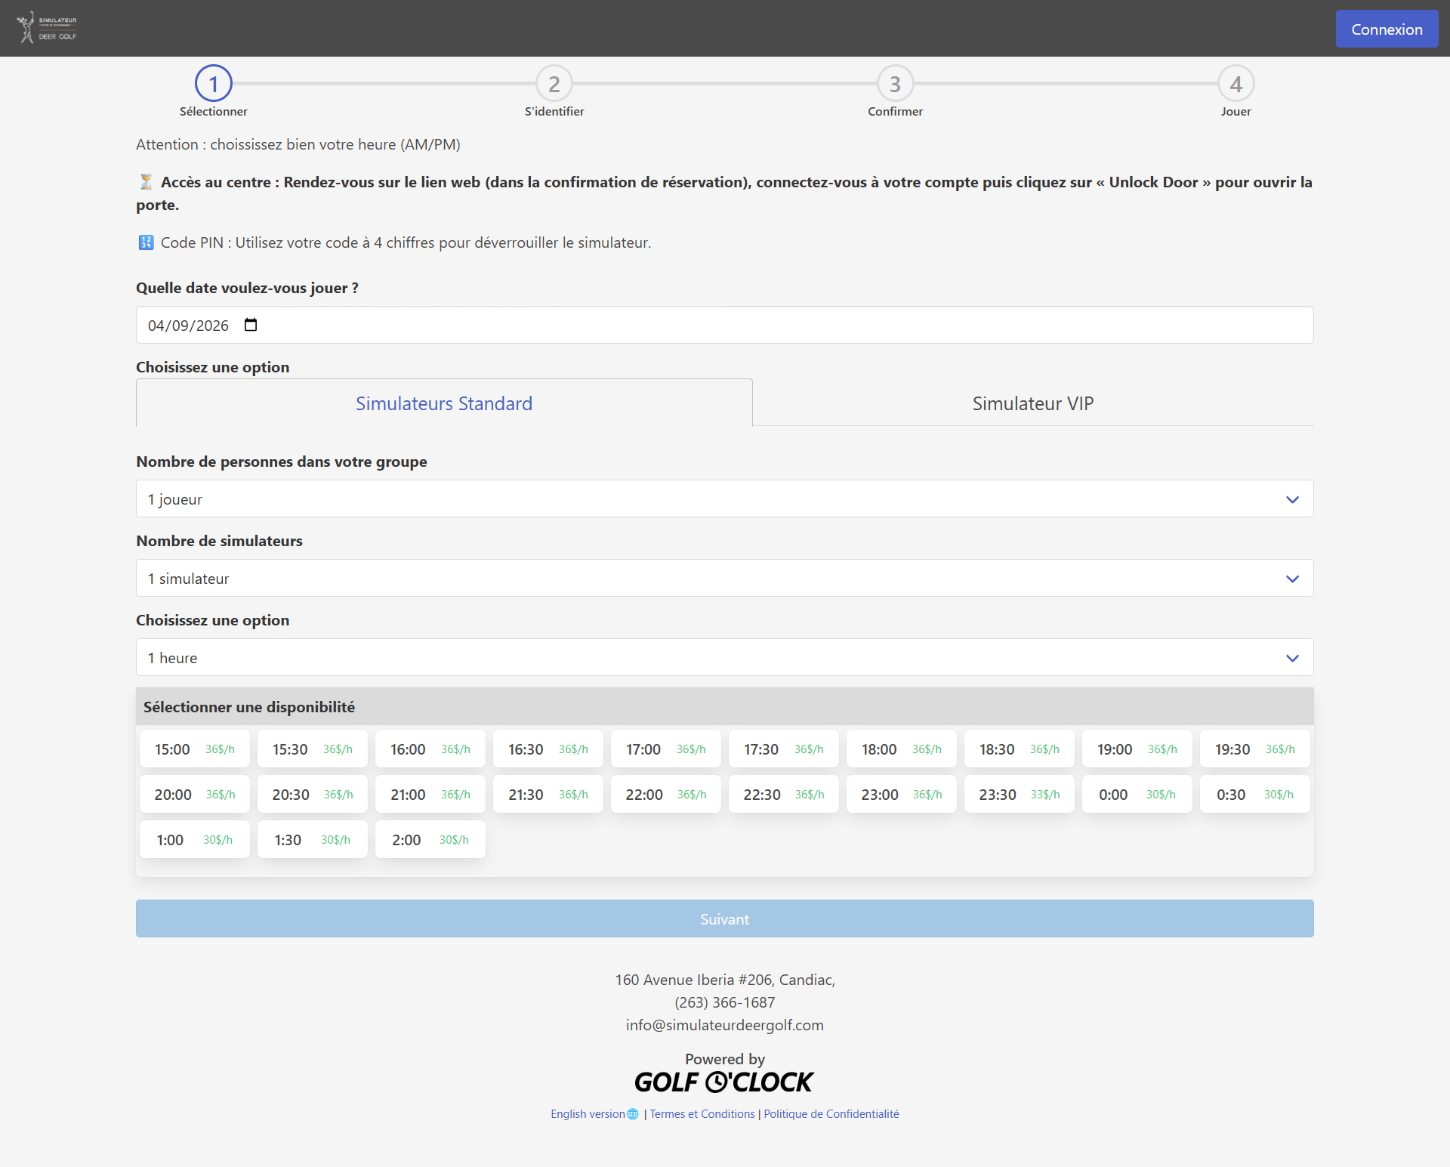Click step 3 Confirmer circle
This screenshot has height=1167, width=1450.
point(895,84)
